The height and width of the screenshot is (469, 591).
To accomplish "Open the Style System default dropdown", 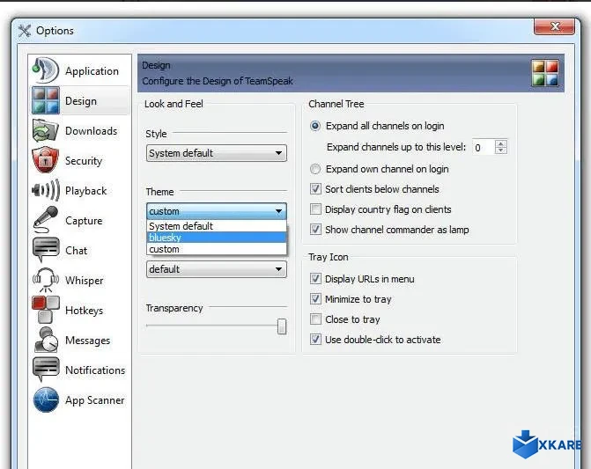I will click(217, 153).
